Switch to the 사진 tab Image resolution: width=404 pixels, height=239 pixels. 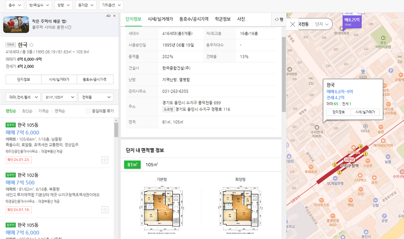coord(241,19)
